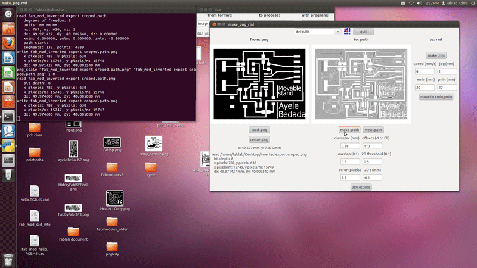Viewport: 477px width, 268px height.
Task: Select the Heater - Copy.png desktop file
Action: click(114, 198)
